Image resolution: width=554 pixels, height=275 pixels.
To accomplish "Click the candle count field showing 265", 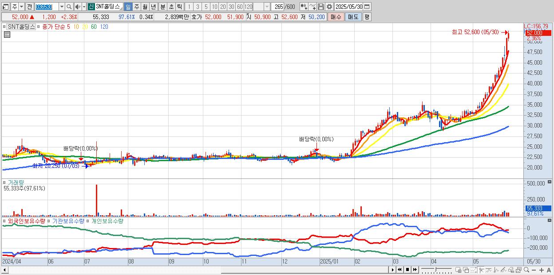I will coord(277,7).
